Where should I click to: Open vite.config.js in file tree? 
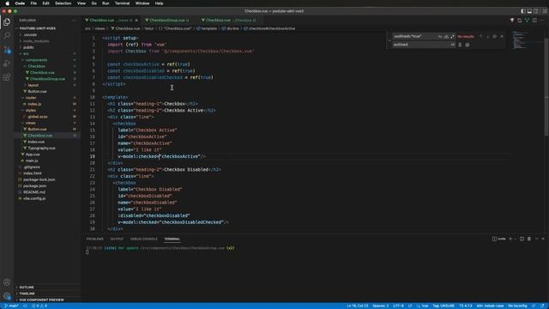(x=34, y=198)
